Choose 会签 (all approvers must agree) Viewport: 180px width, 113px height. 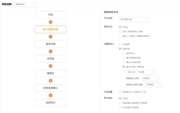coord(120,31)
